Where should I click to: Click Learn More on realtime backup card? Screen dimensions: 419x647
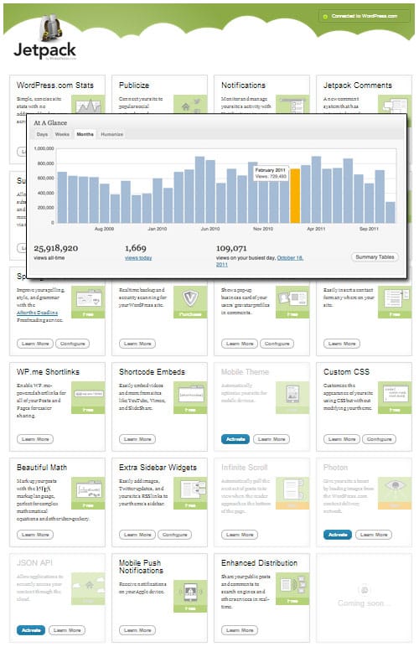pos(137,344)
